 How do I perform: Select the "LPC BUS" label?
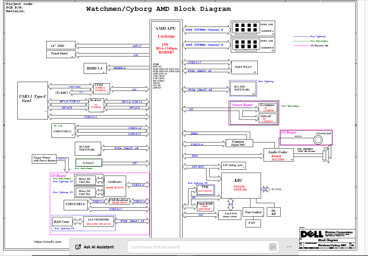tap(198, 167)
